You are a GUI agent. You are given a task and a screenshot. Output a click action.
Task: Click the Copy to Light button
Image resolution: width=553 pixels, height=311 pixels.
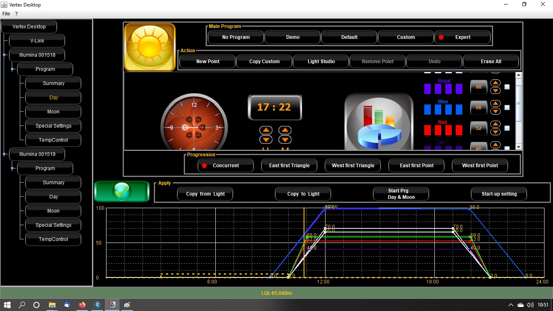(x=303, y=194)
